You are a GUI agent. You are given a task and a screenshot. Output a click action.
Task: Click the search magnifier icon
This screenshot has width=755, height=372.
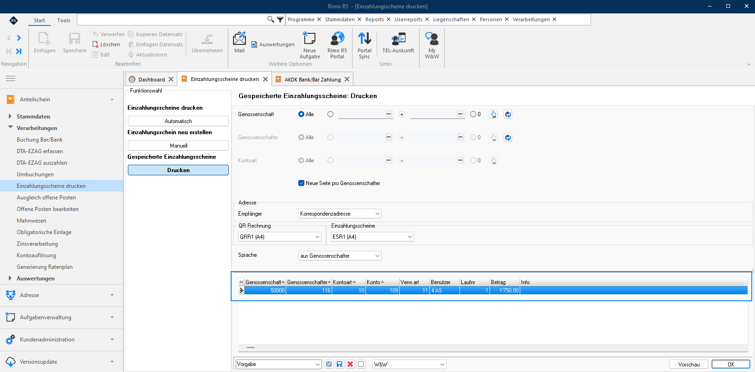tap(271, 19)
